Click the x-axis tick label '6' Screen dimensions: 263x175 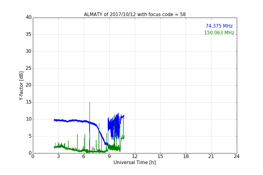pyautogui.click(x=84, y=156)
